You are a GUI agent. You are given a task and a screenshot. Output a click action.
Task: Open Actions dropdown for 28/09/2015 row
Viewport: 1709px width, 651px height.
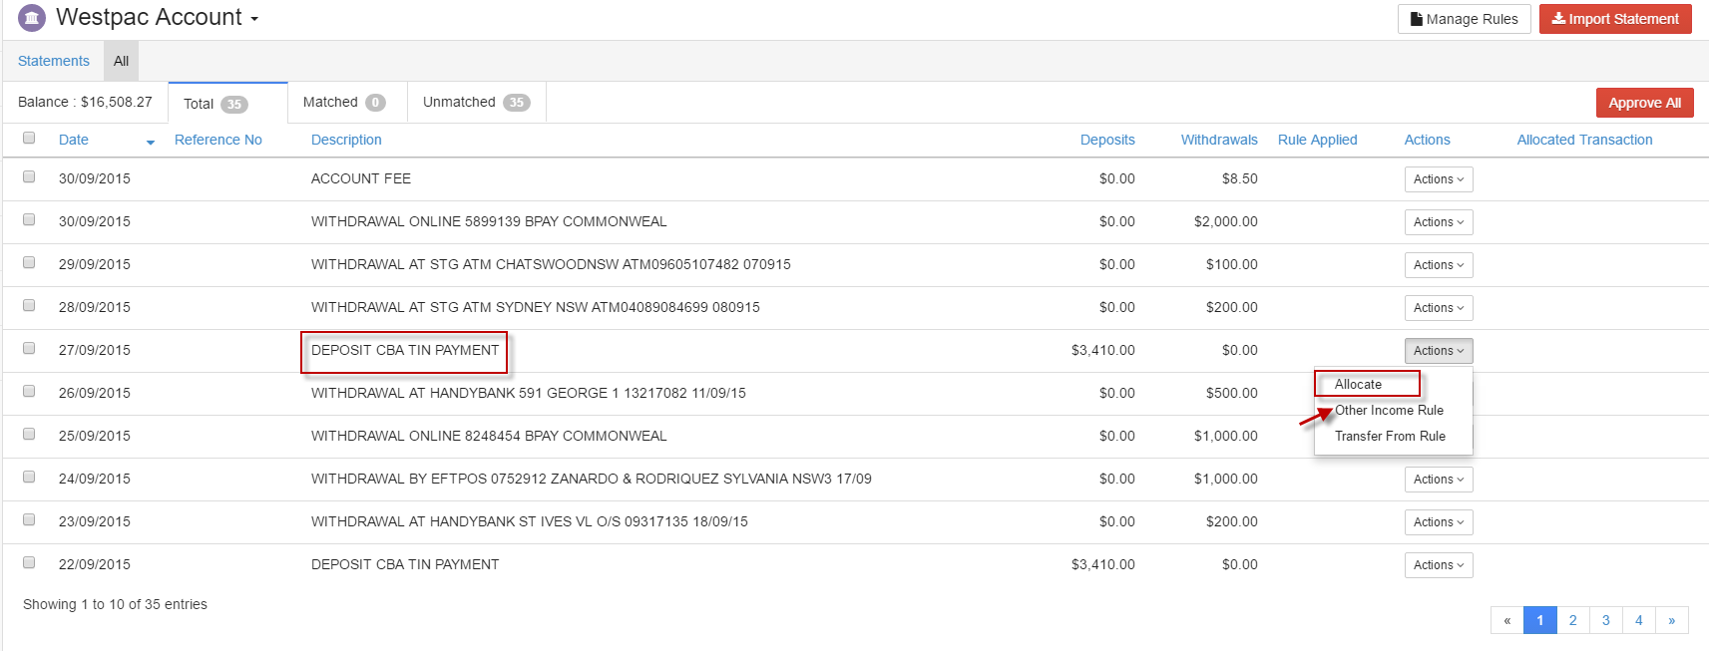(x=1439, y=308)
